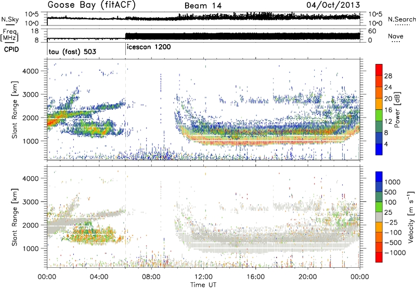Click the 'N.Sky' legend label
Viewport: 416px width, 288px height.
[x=10, y=19]
